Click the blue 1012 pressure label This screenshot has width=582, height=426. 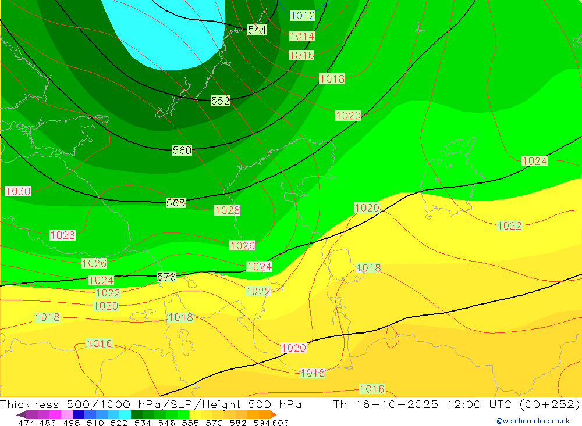point(303,16)
